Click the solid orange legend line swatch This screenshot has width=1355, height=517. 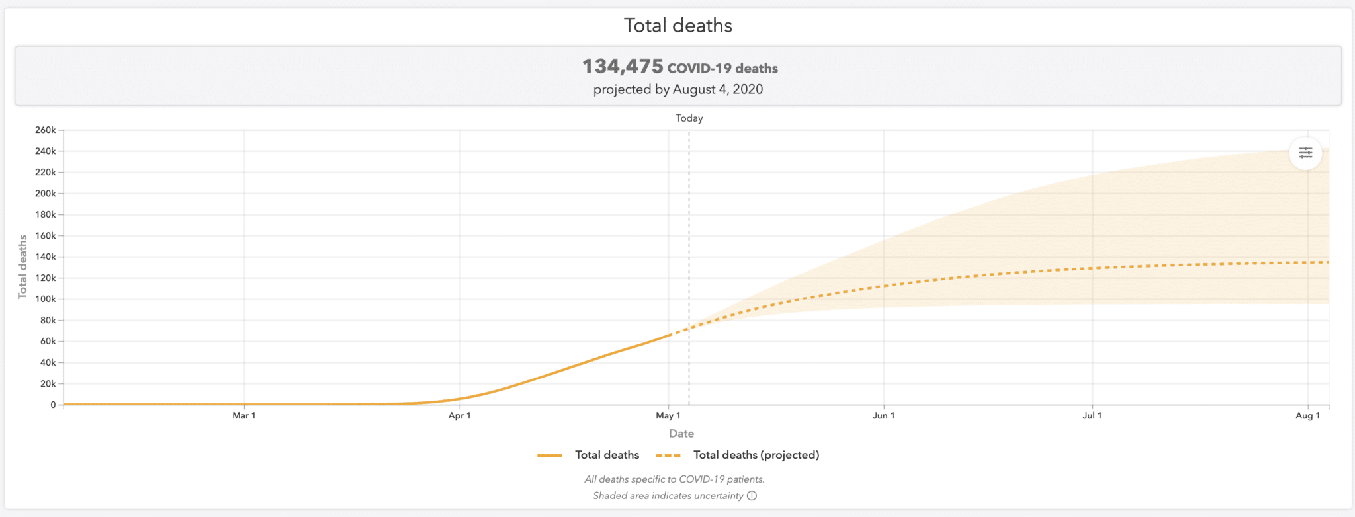click(550, 456)
